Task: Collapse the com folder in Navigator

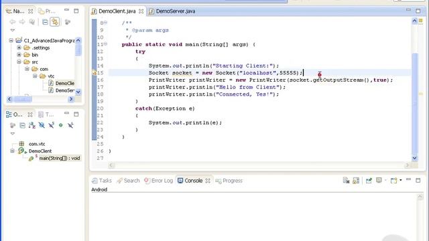Action: pos(27,69)
